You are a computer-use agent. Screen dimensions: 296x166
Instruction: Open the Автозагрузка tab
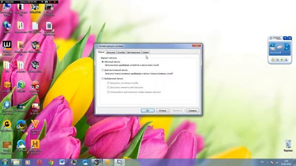134,52
